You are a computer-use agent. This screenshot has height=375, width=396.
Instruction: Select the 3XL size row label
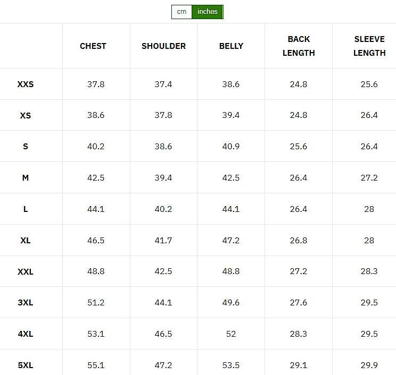pos(26,303)
